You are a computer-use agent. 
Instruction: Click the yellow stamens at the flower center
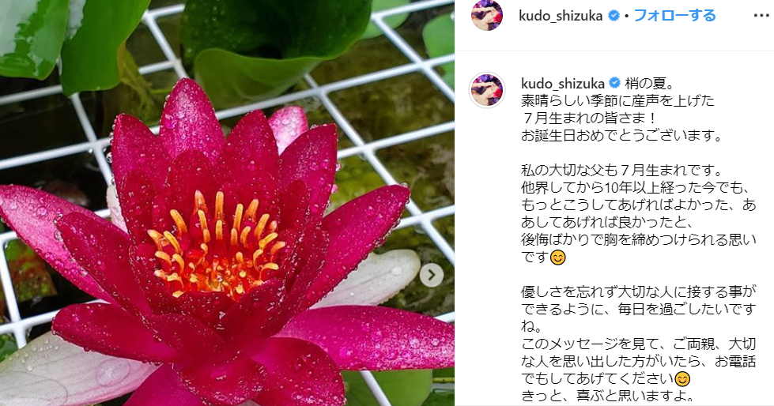pyautogui.click(x=217, y=245)
